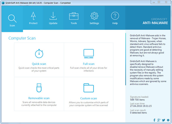172x124 pixels.
Task: Switch to the Scan tab label
Action: [x=12, y=25]
